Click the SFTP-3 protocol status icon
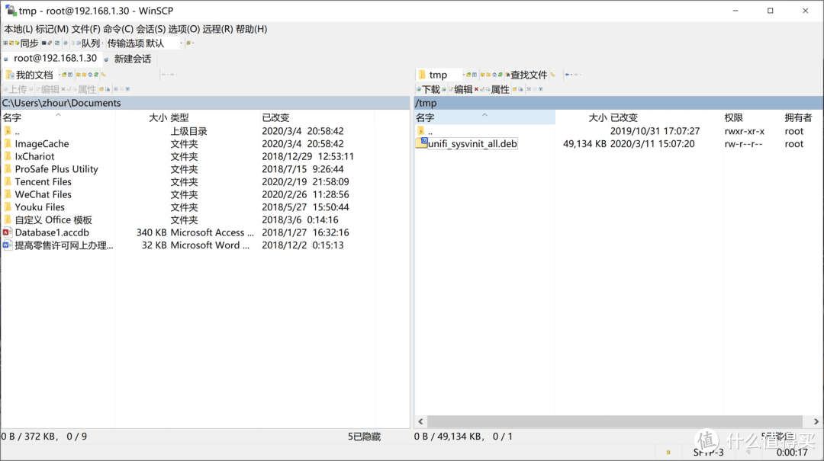 [709, 451]
